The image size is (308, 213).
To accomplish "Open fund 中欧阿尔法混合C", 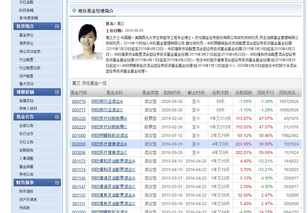I will [x=107, y=110].
